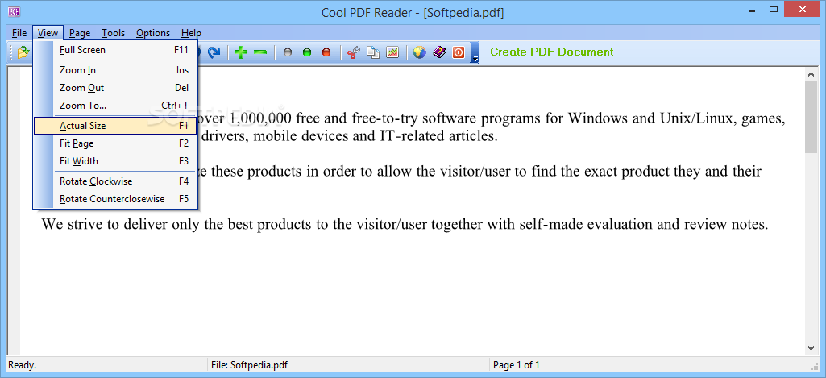
Task: Select Zoom In menu entry
Action: (x=115, y=70)
